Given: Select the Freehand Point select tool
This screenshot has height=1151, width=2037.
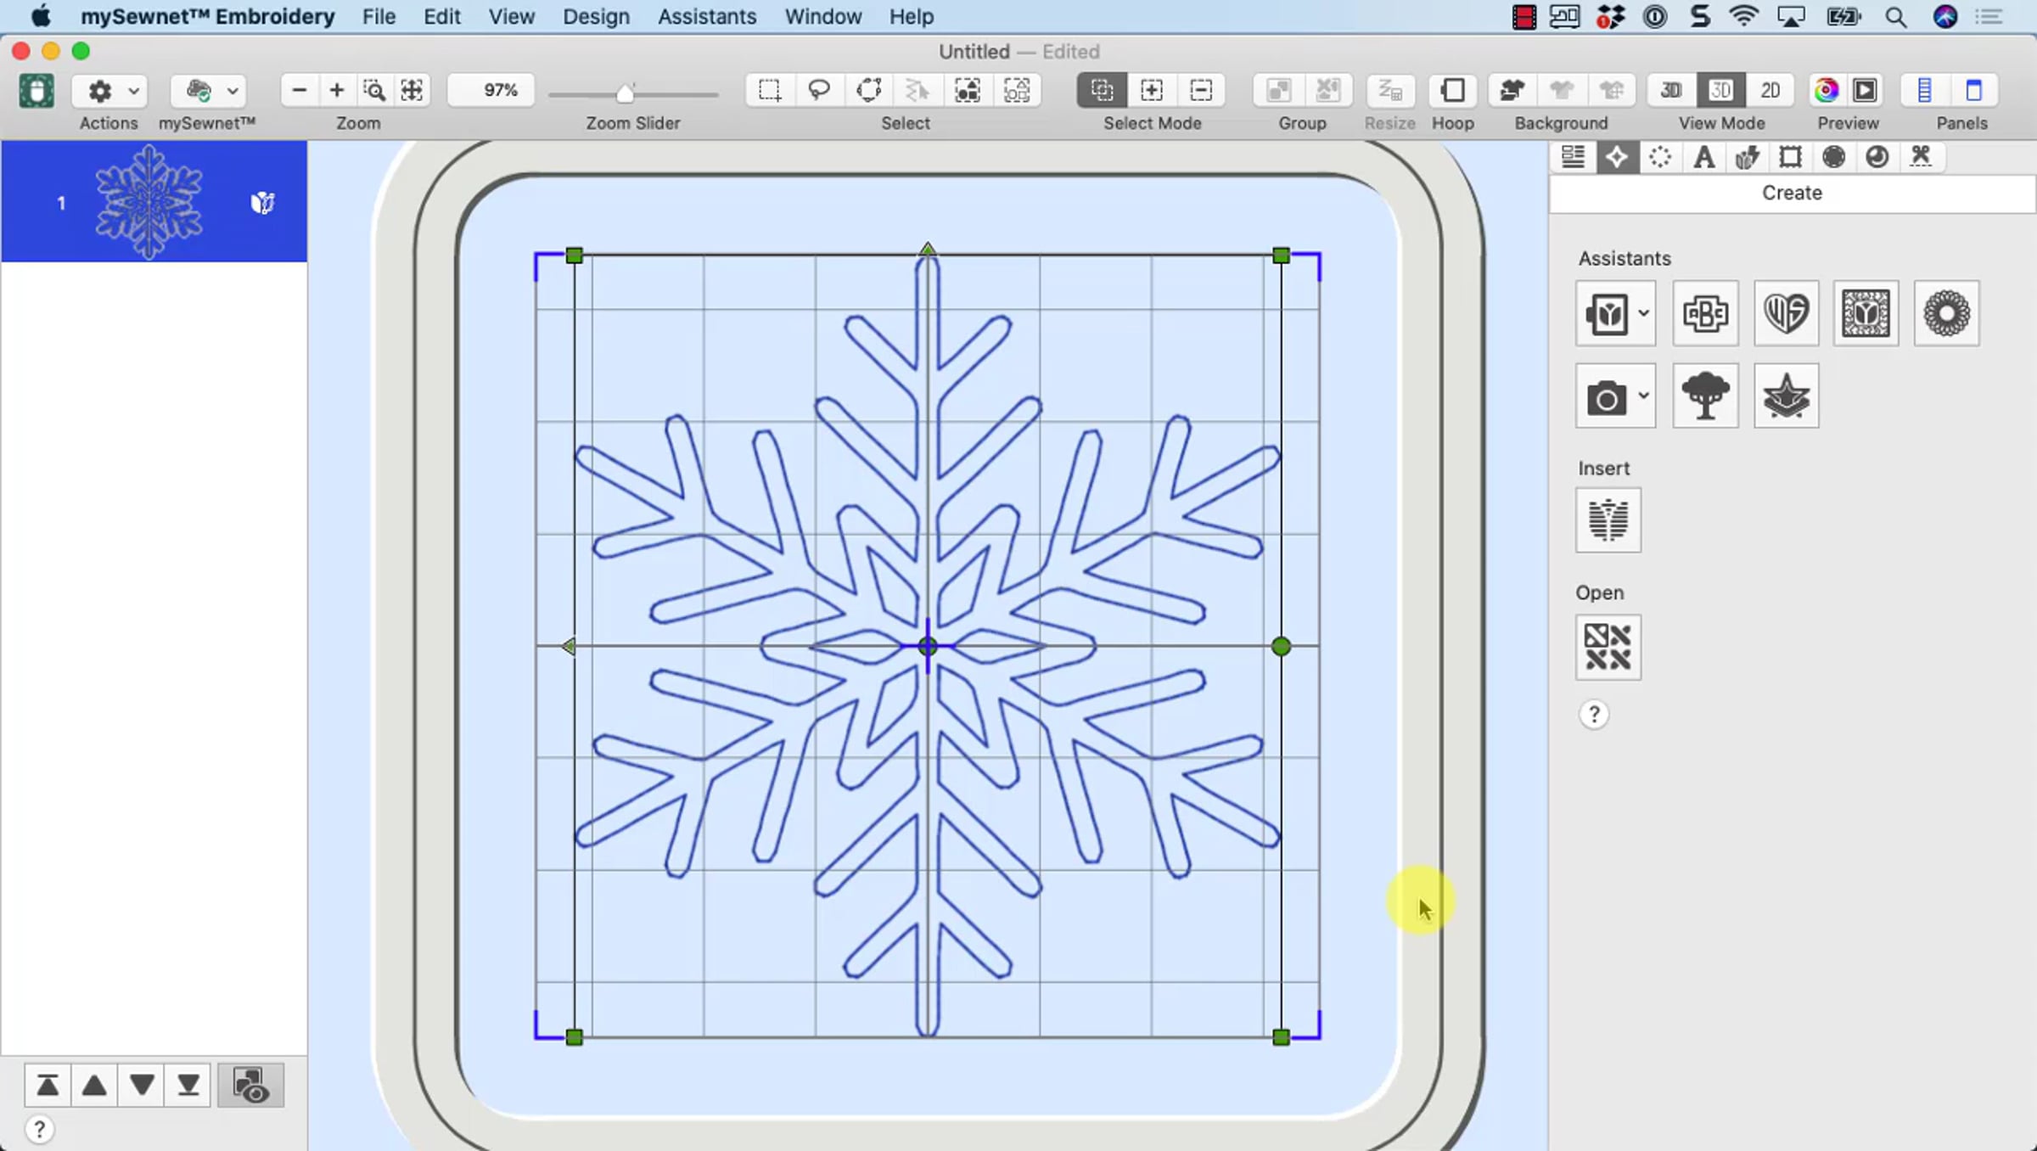Looking at the screenshot, I should 868,90.
